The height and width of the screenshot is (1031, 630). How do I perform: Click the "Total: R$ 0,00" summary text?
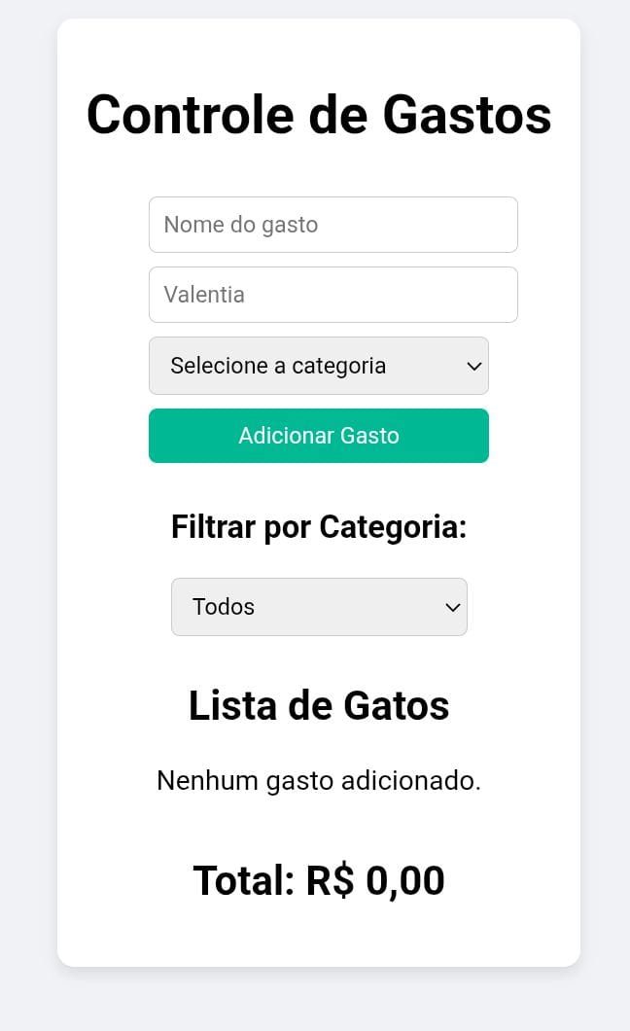click(319, 881)
